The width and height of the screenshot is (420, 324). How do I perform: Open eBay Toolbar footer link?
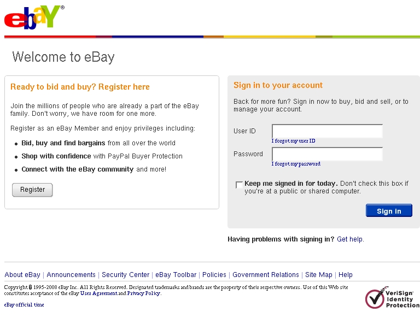pyautogui.click(x=176, y=275)
